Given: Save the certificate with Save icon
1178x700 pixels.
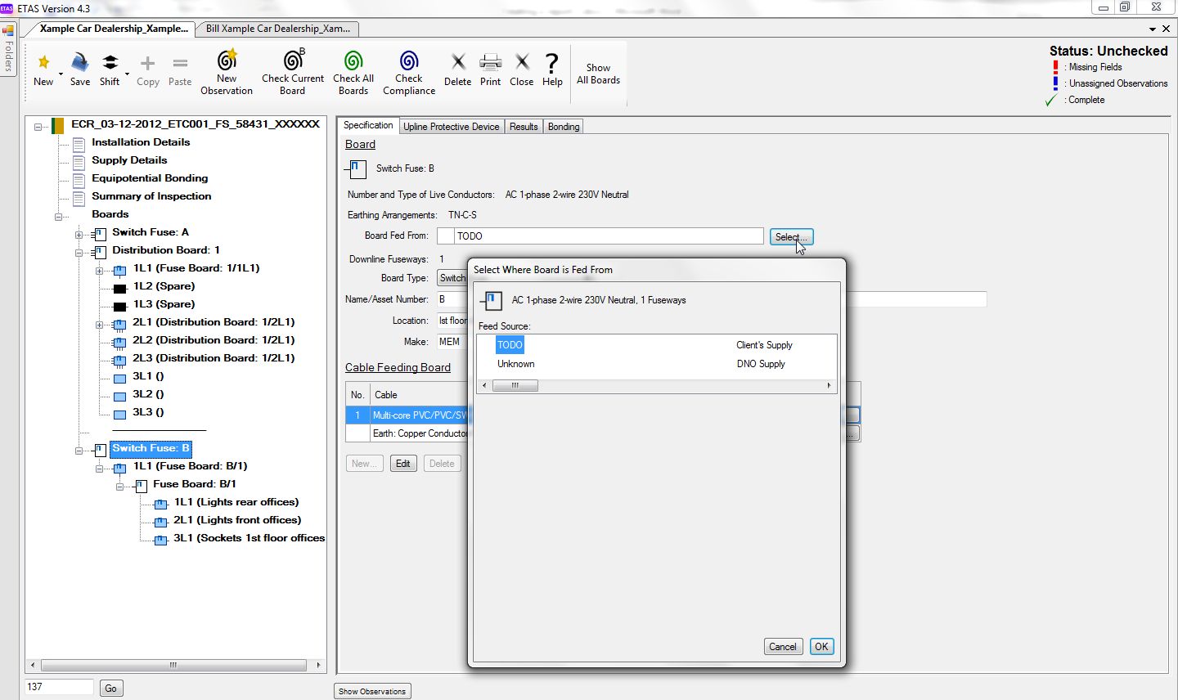Looking at the screenshot, I should [x=79, y=62].
